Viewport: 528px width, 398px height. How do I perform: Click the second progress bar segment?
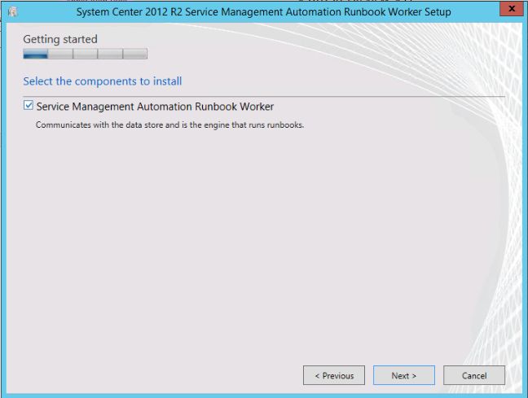coord(60,55)
